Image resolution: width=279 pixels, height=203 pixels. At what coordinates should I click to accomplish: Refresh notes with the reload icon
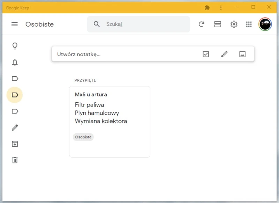(201, 24)
